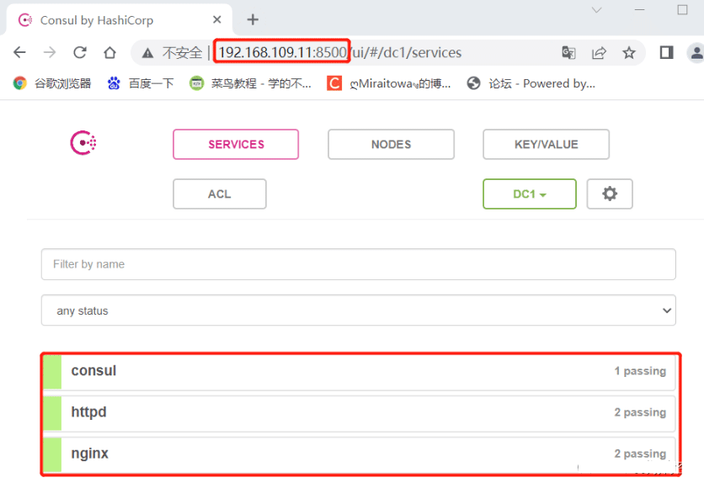The image size is (704, 483).
Task: Open the 论坛 - Powered by bookmark
Action: tap(531, 83)
